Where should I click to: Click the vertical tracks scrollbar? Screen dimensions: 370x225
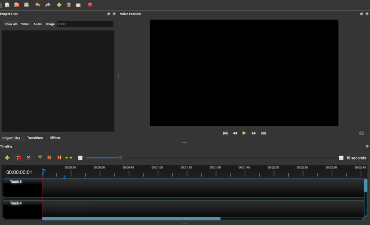[x=366, y=185]
